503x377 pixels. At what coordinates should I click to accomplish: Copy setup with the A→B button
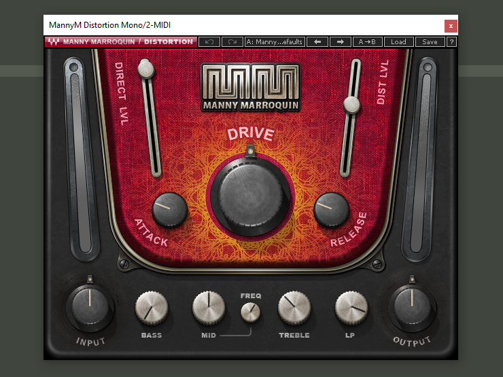[x=367, y=41]
